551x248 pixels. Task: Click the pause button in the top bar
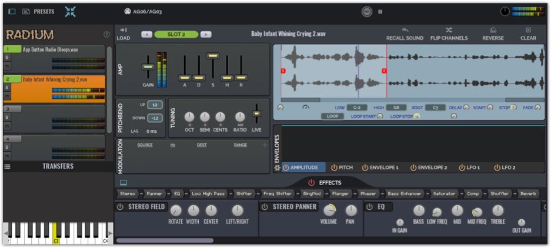(380, 12)
